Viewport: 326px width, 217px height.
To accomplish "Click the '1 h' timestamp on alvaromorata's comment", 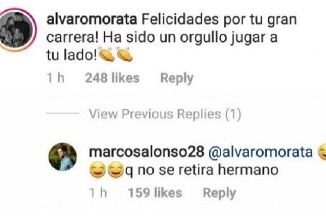I will point(56,78).
